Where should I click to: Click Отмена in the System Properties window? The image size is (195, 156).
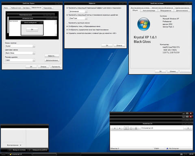coord(173,71)
